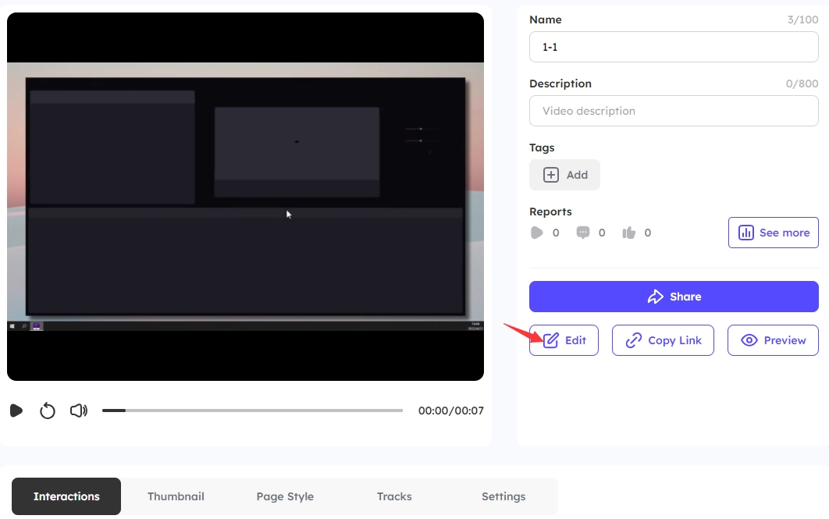Switch to the Thumbnail tab
Image resolution: width=829 pixels, height=519 pixels.
[176, 496]
